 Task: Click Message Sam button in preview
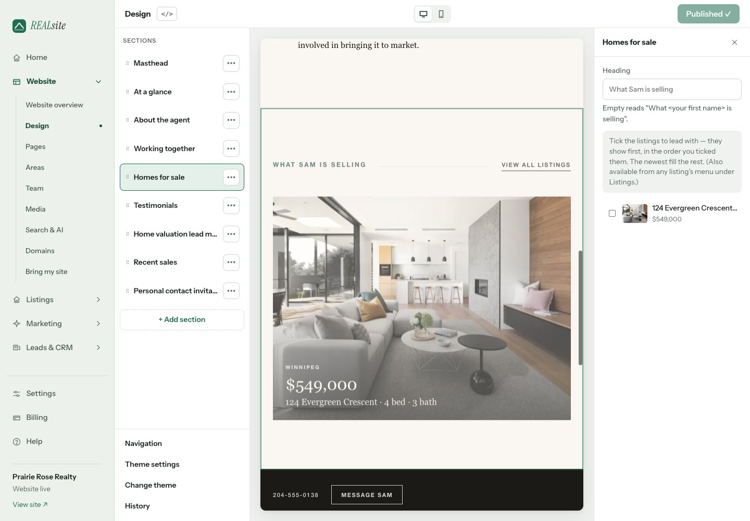pyautogui.click(x=367, y=495)
